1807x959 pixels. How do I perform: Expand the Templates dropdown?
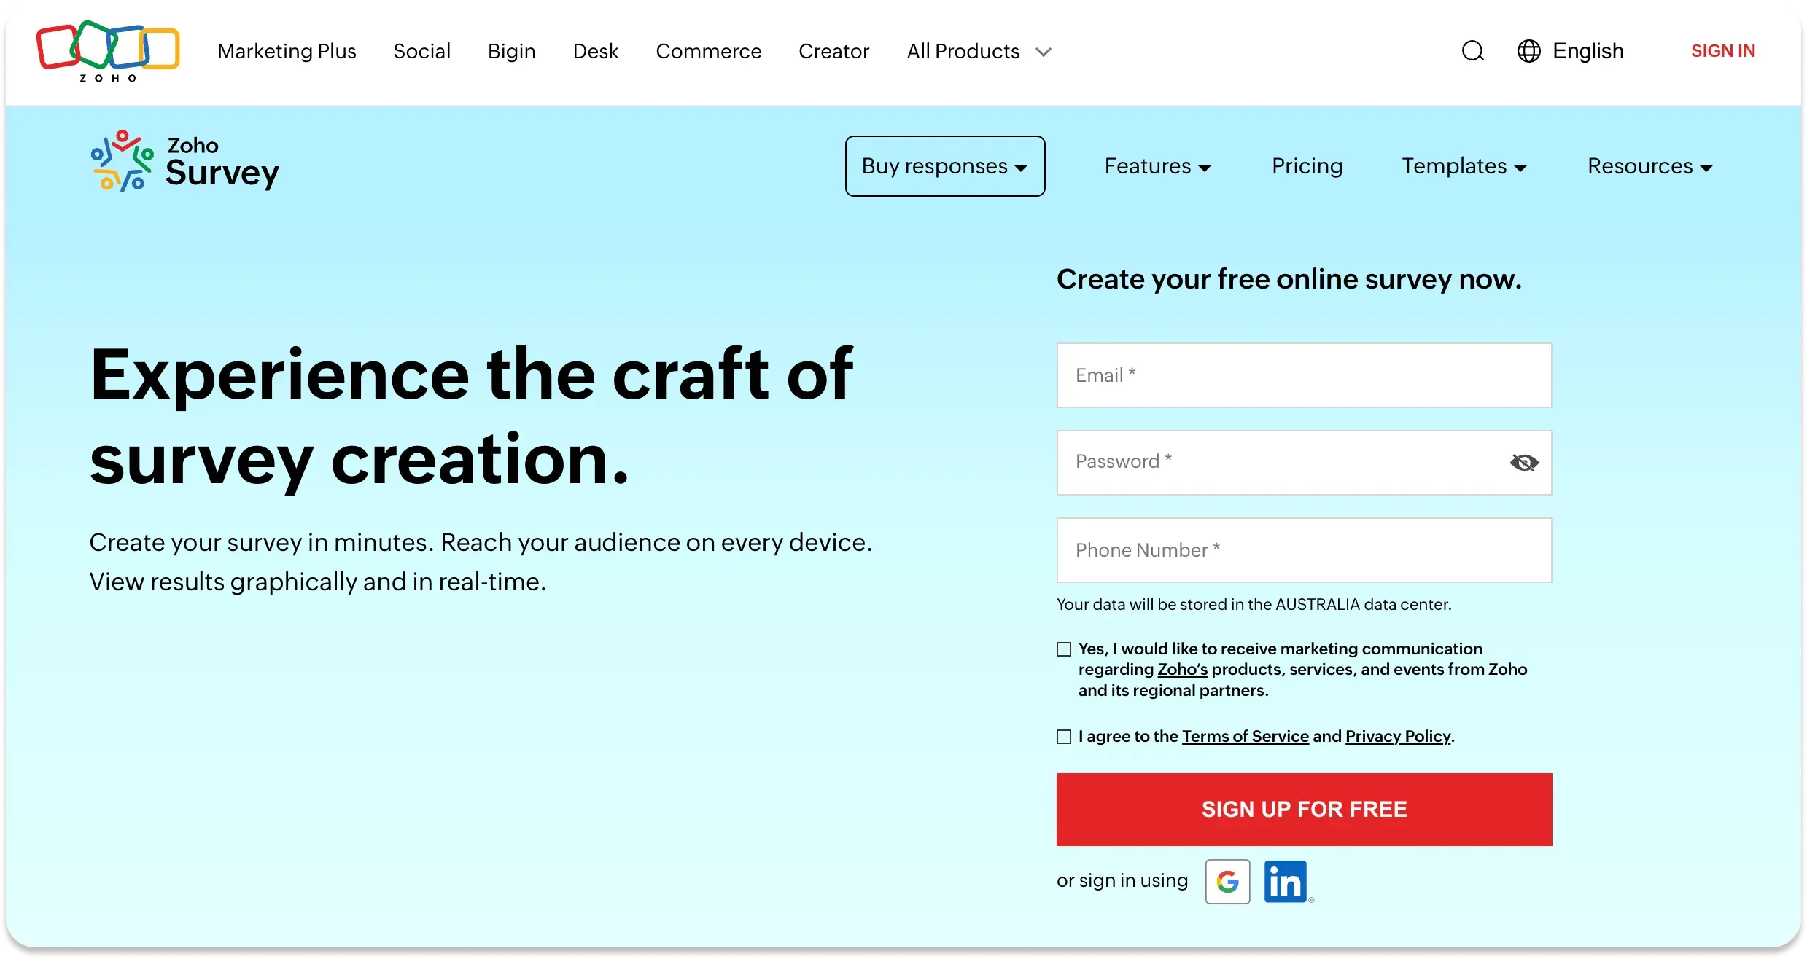[1464, 165]
